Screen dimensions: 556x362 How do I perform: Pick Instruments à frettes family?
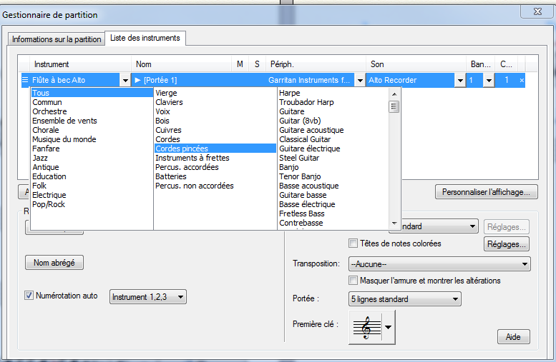tap(190, 158)
